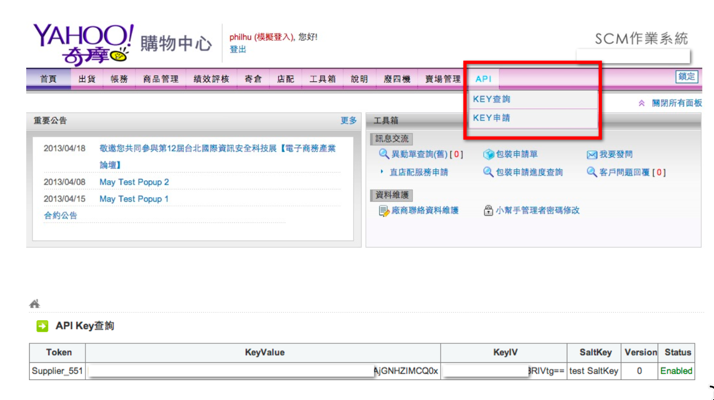Click the magnifier icon beside 客戶問題回覆
The height and width of the screenshot is (400, 714).
(591, 172)
